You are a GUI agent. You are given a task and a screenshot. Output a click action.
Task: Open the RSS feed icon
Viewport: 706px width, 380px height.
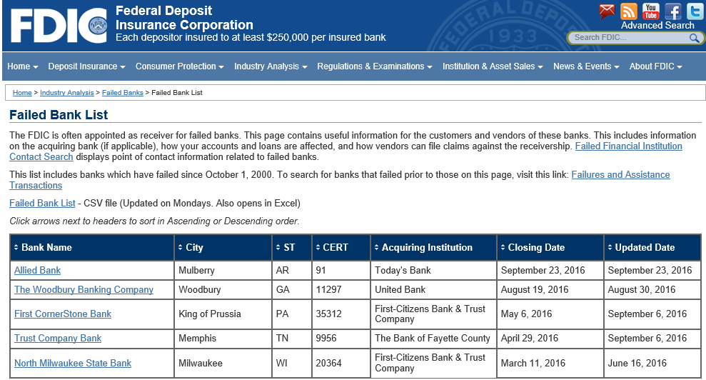point(629,11)
